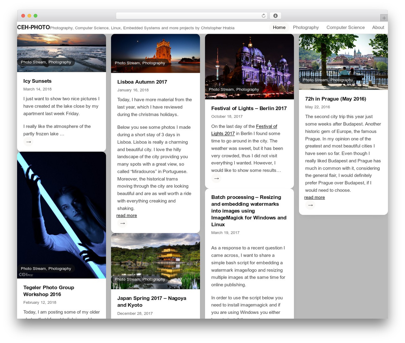The image size is (405, 343).
Task: Open the Japan Spring 2017 – Nagoya and Kyoto title
Action: coord(152,302)
